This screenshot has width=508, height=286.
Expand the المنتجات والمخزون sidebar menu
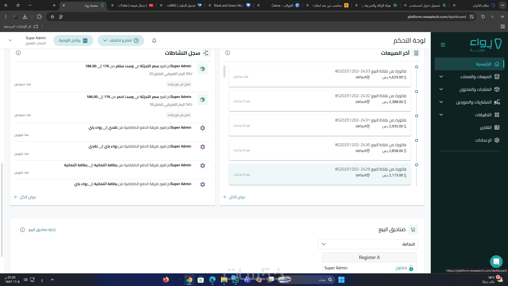click(x=475, y=89)
